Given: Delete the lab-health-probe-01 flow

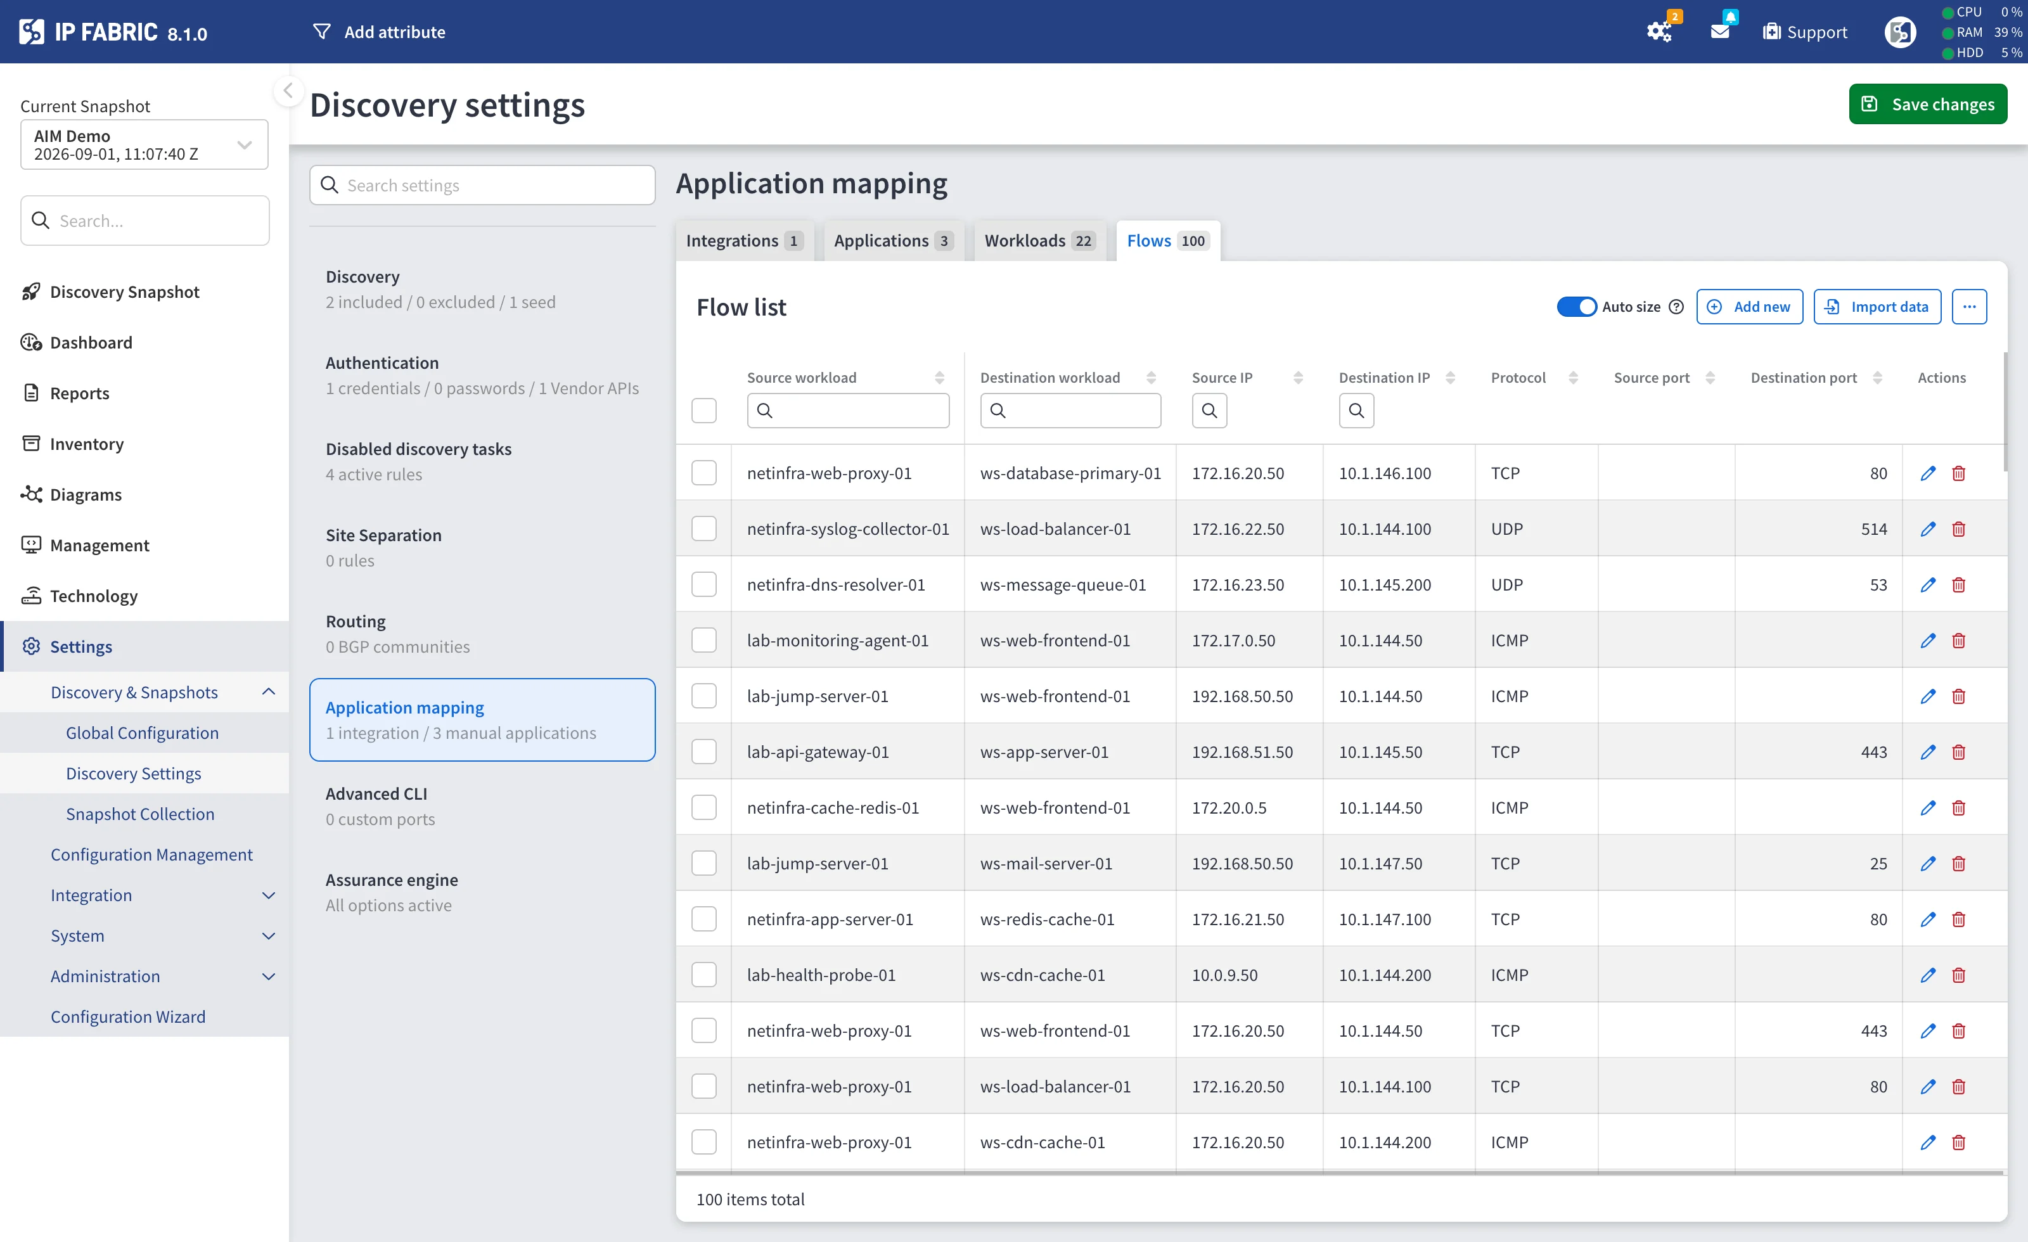Looking at the screenshot, I should click(1959, 975).
